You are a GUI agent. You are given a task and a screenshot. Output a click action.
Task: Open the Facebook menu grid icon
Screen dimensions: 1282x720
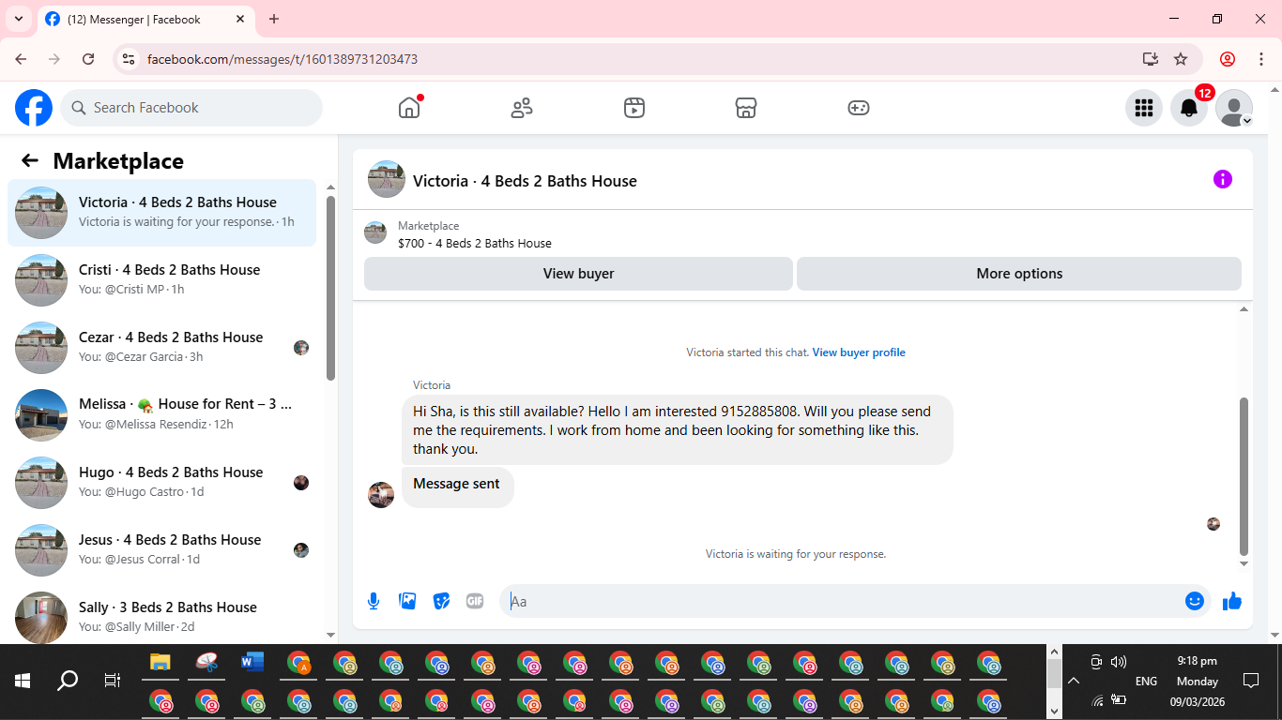1144,108
